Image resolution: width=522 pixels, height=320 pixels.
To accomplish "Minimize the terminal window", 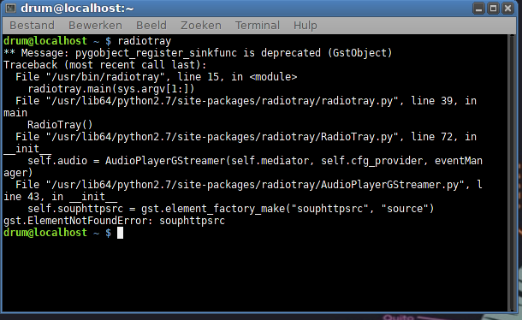I will pyautogui.click(x=478, y=9).
